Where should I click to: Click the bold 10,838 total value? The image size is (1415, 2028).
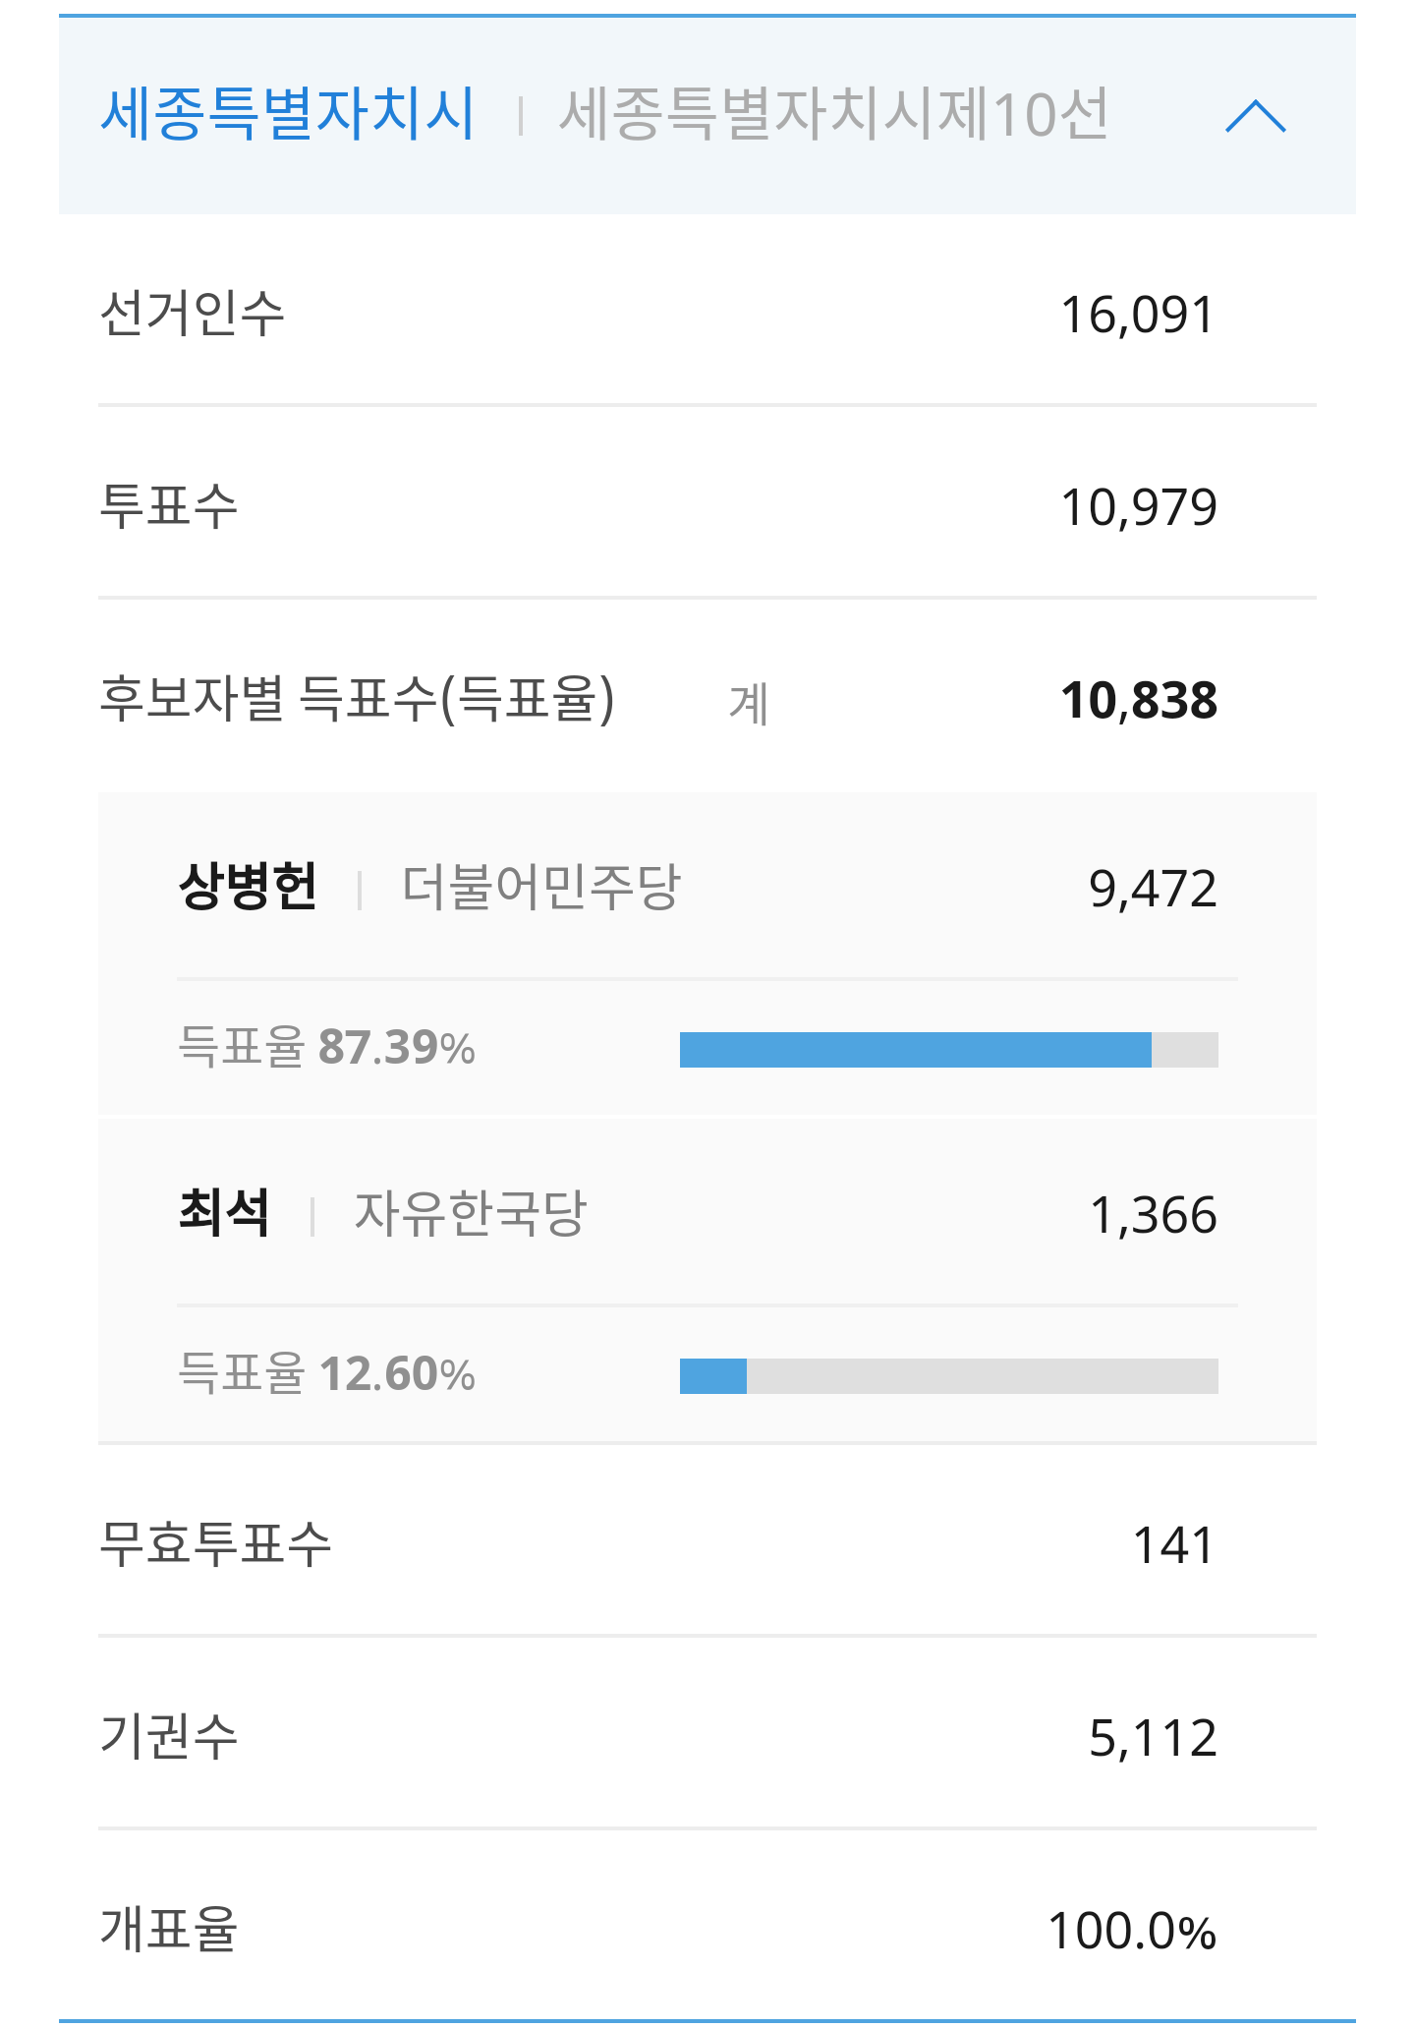tap(1138, 701)
